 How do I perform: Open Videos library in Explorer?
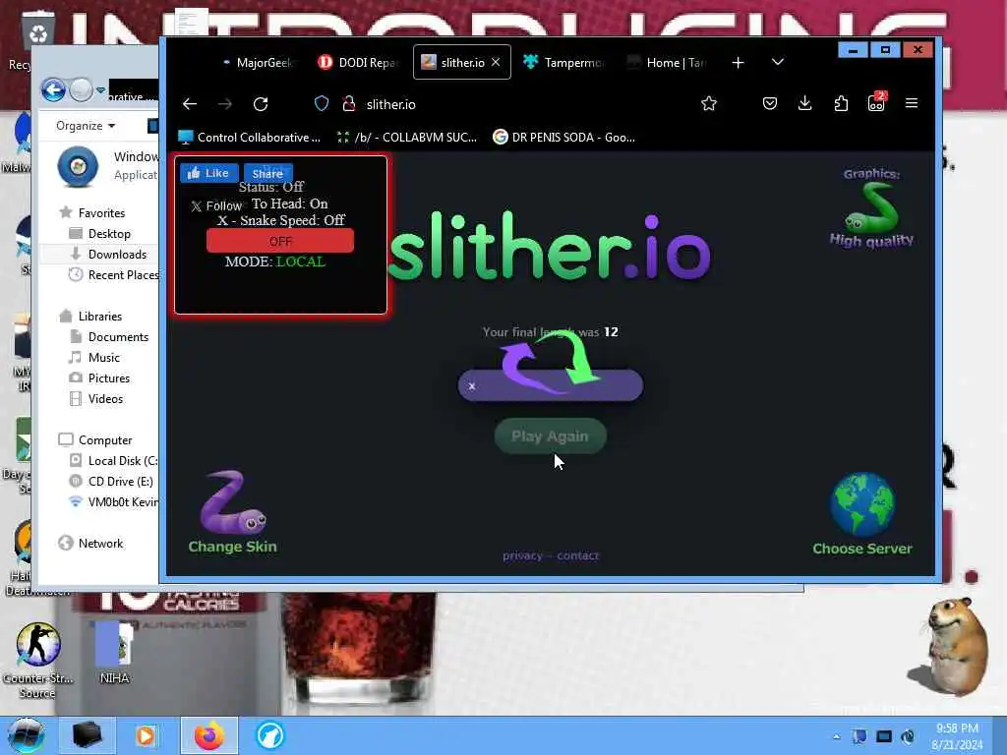(95, 399)
